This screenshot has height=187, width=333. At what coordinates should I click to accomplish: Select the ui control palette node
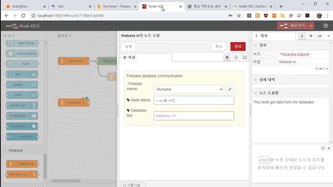click(x=22, y=126)
